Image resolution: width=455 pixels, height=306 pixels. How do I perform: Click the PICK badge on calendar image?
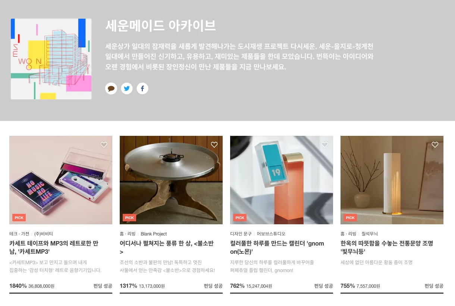point(240,218)
